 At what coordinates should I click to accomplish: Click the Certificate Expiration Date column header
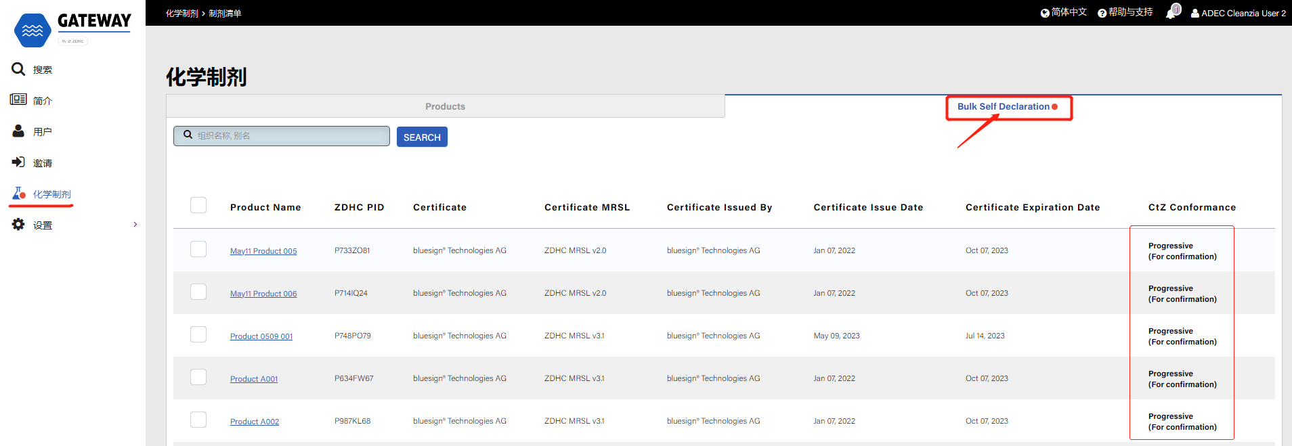coord(1033,207)
